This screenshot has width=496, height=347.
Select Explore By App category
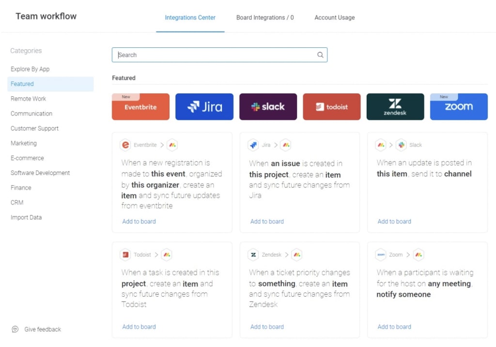click(30, 69)
